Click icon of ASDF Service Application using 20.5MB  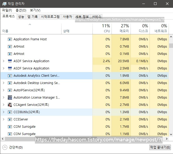pos(10,61)
